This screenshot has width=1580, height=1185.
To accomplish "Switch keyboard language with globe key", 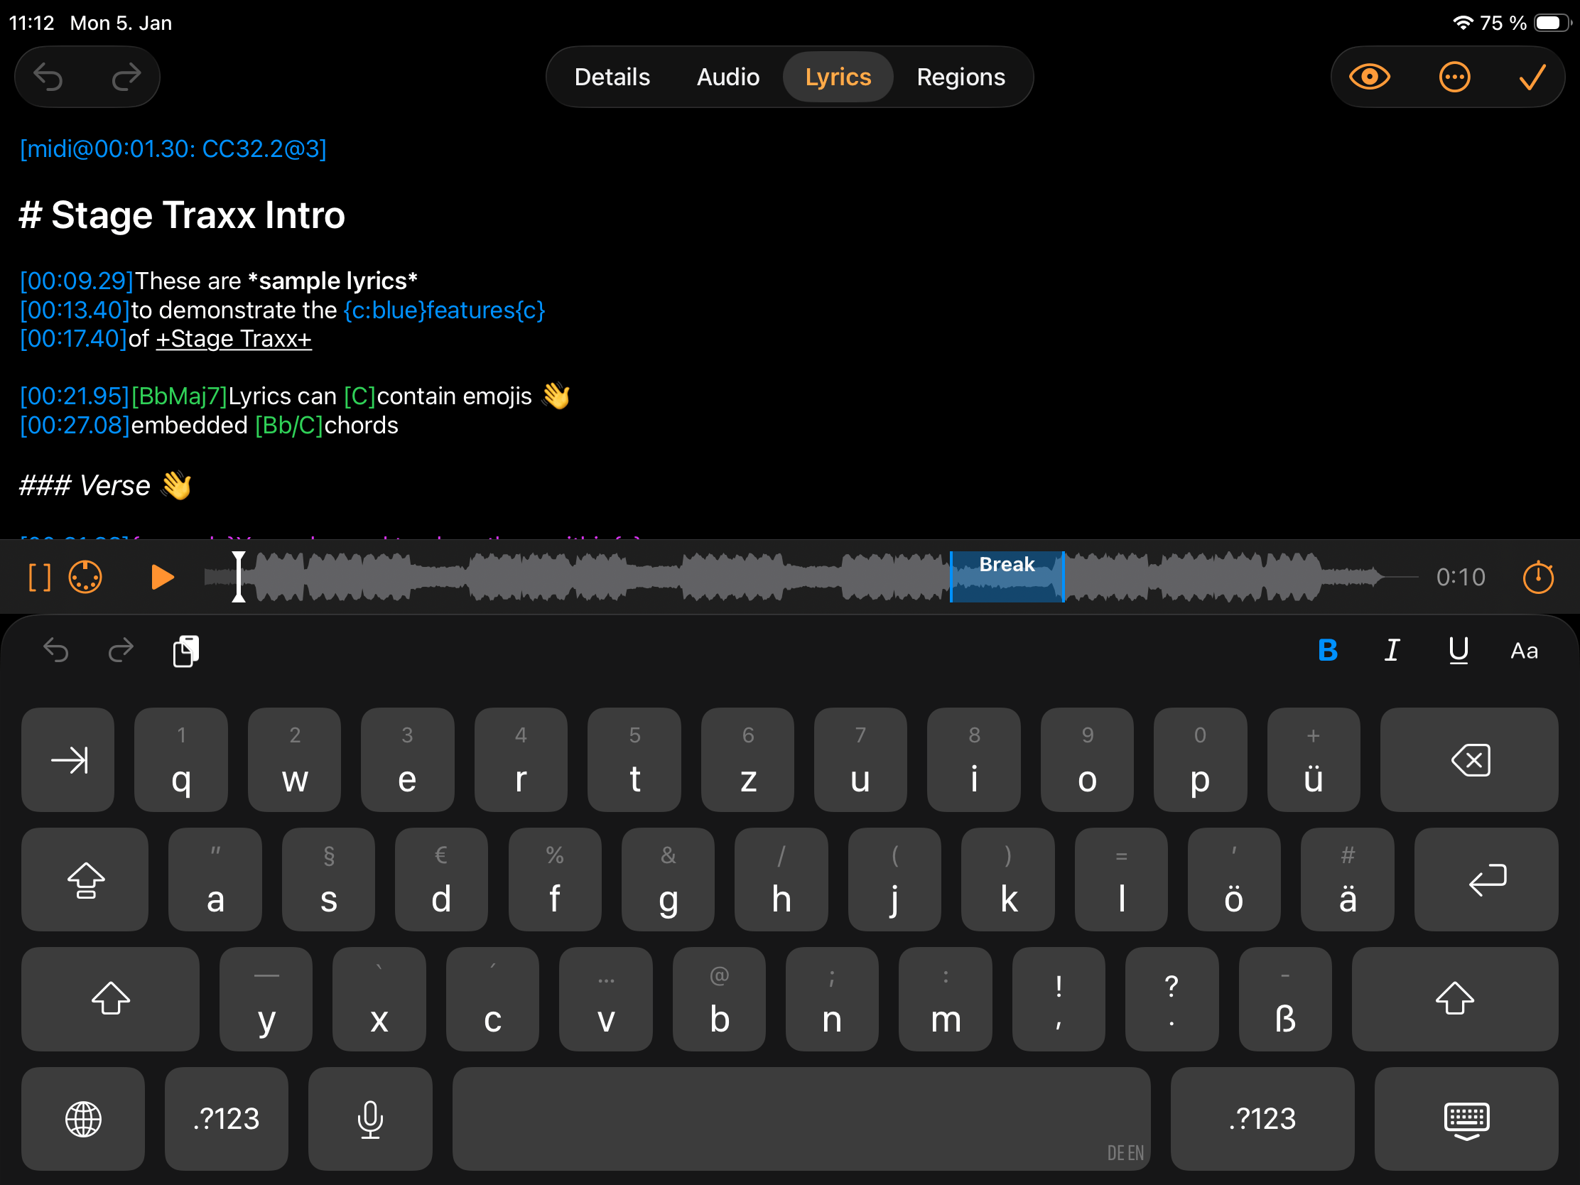I will point(83,1120).
